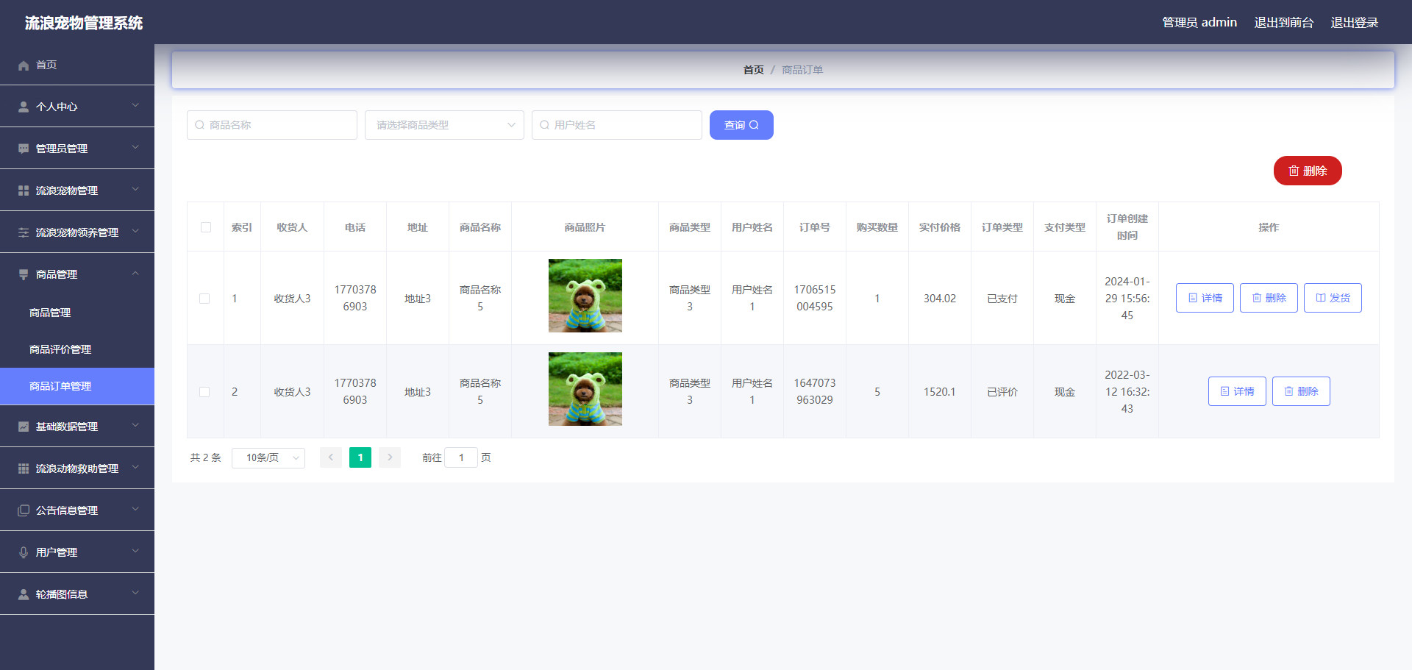Click the microphone icon next to 用户管理
The height and width of the screenshot is (670, 1412).
(x=24, y=552)
